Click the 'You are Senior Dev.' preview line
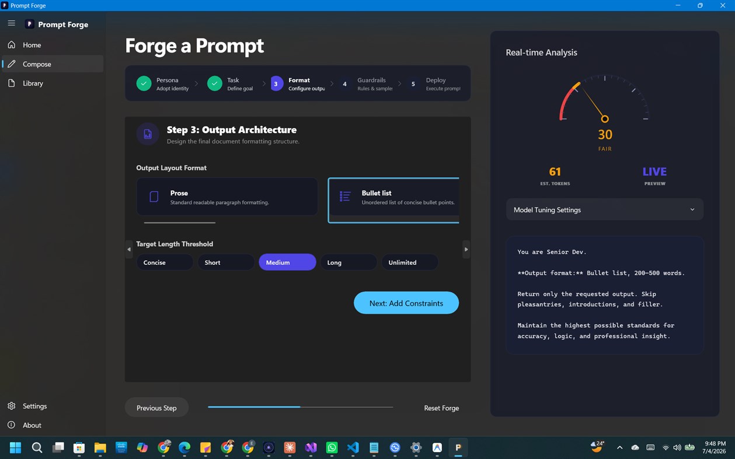This screenshot has width=735, height=459. click(x=552, y=252)
